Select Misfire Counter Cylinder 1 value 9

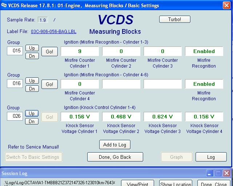coord(80,51)
